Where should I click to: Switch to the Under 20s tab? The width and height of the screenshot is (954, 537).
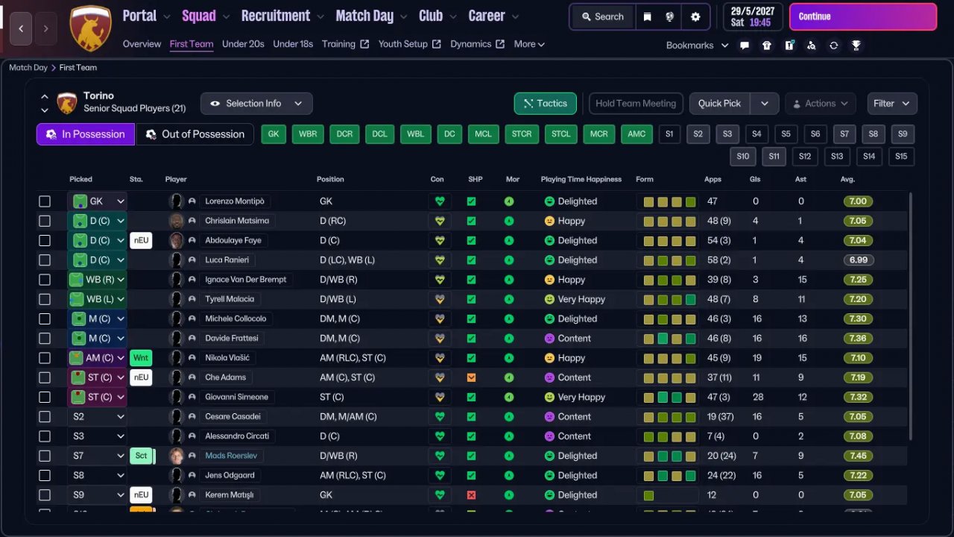pyautogui.click(x=243, y=44)
